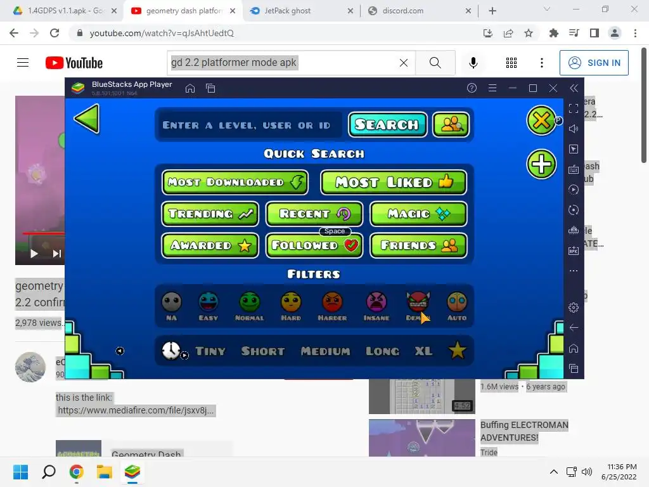Toggle the Long length filter

pos(382,351)
